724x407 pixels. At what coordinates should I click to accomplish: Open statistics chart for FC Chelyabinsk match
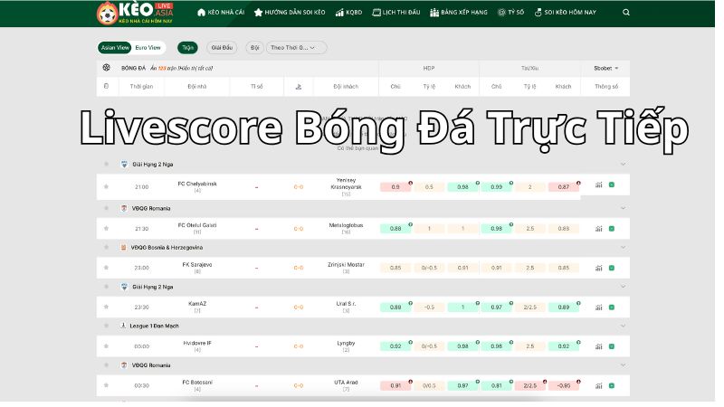599,185
